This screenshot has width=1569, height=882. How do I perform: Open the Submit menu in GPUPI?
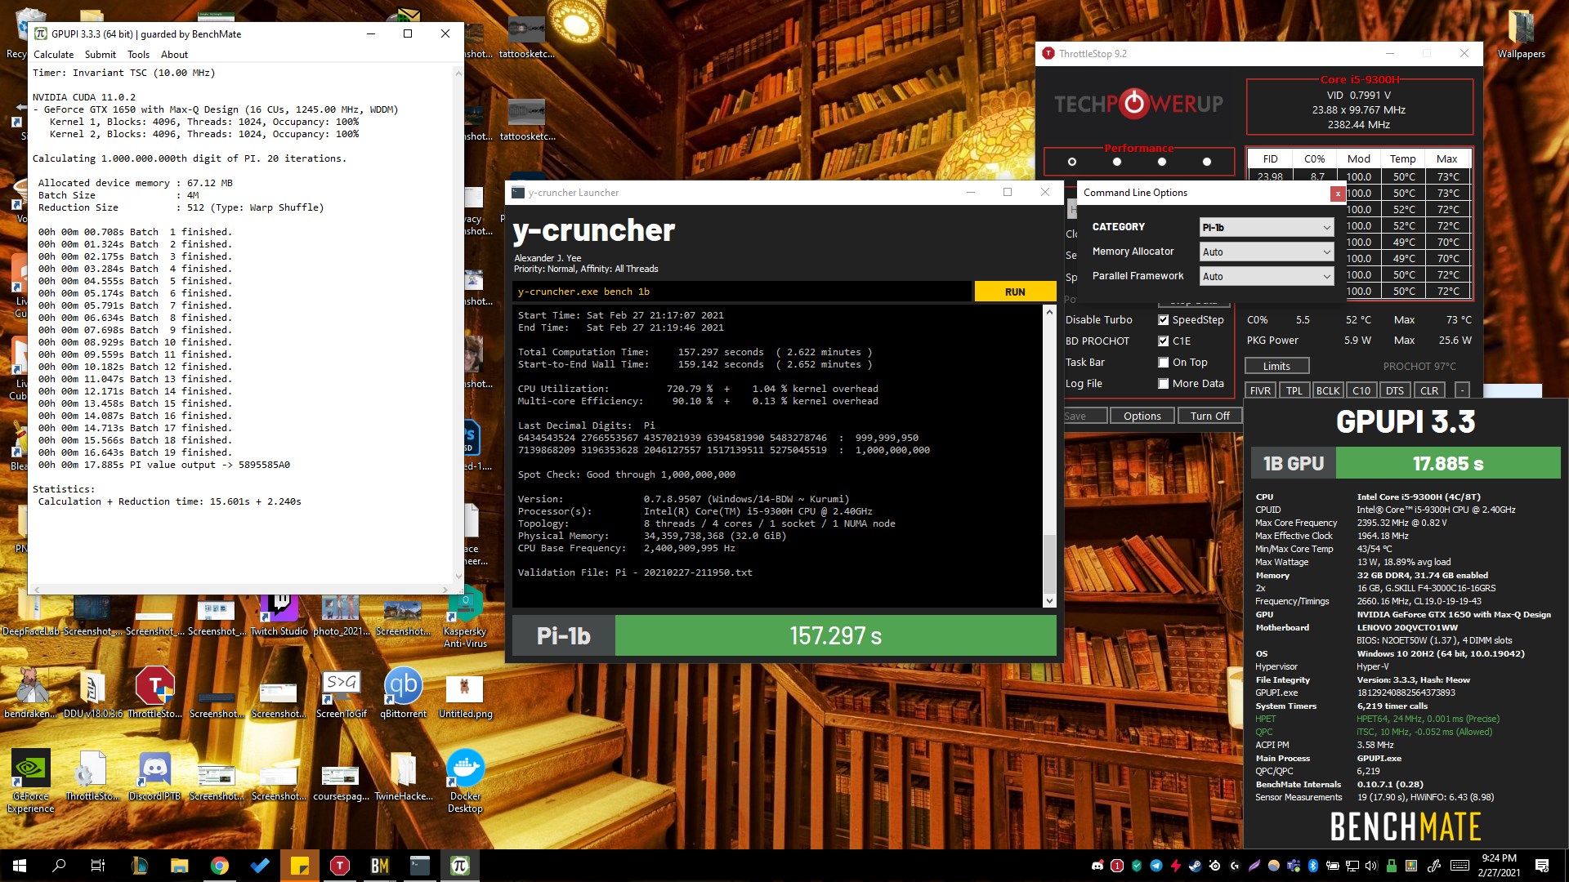click(101, 55)
